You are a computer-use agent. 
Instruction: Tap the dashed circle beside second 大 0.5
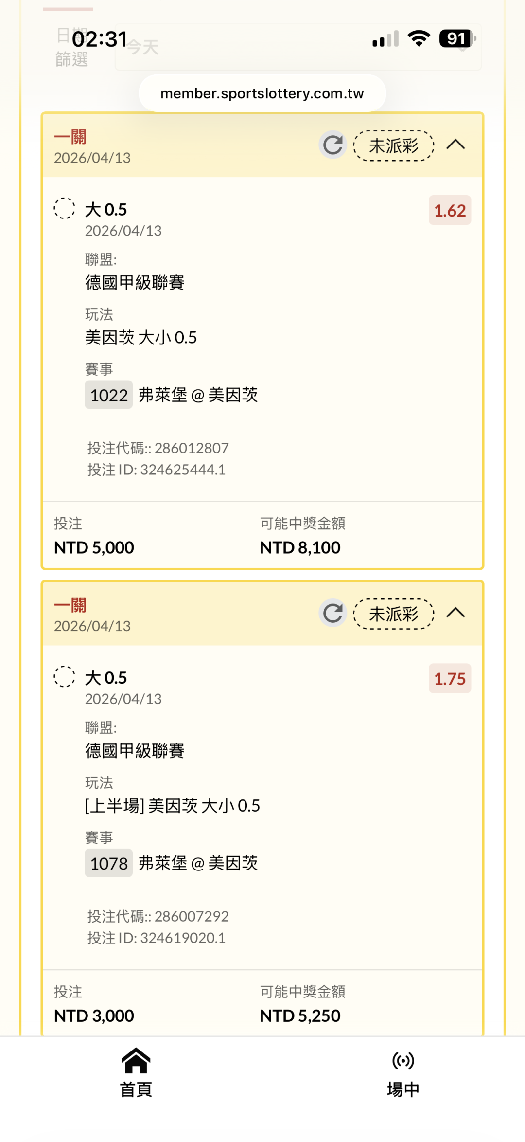coord(64,677)
